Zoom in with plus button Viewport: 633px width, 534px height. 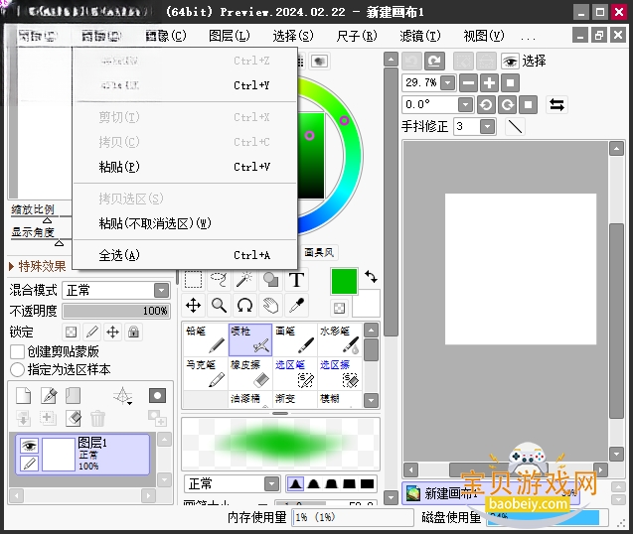click(489, 83)
